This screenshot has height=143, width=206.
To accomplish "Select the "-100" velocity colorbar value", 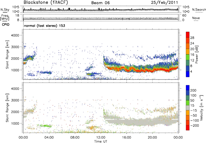I will tap(194, 121).
